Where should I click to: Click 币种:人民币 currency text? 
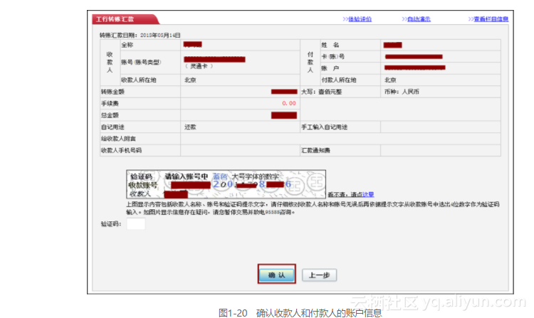pos(402,92)
